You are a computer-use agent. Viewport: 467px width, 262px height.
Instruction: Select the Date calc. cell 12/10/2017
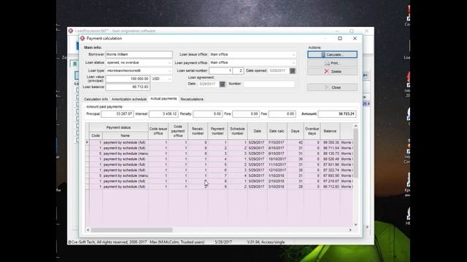click(277, 170)
